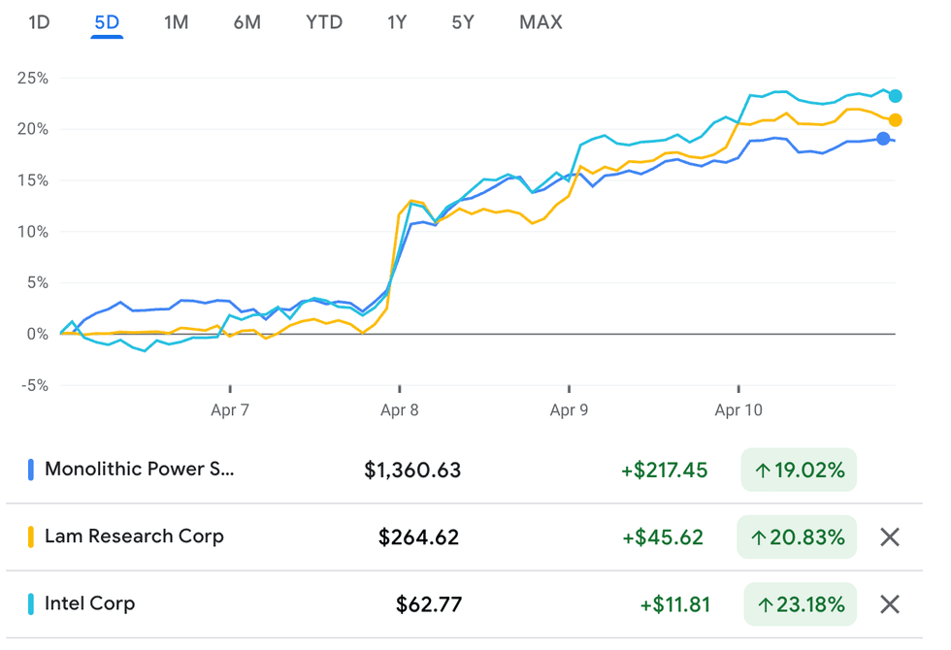Screen dimensions: 951x650
Task: Switch to the 1M time range
Action: pos(176,21)
